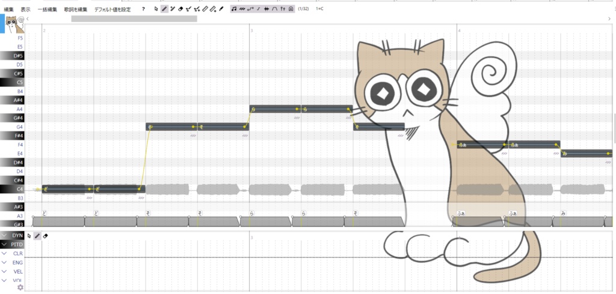The height and width of the screenshot is (294, 616).
Task: Toggle phoneme envelope display icon
Action: (274, 9)
